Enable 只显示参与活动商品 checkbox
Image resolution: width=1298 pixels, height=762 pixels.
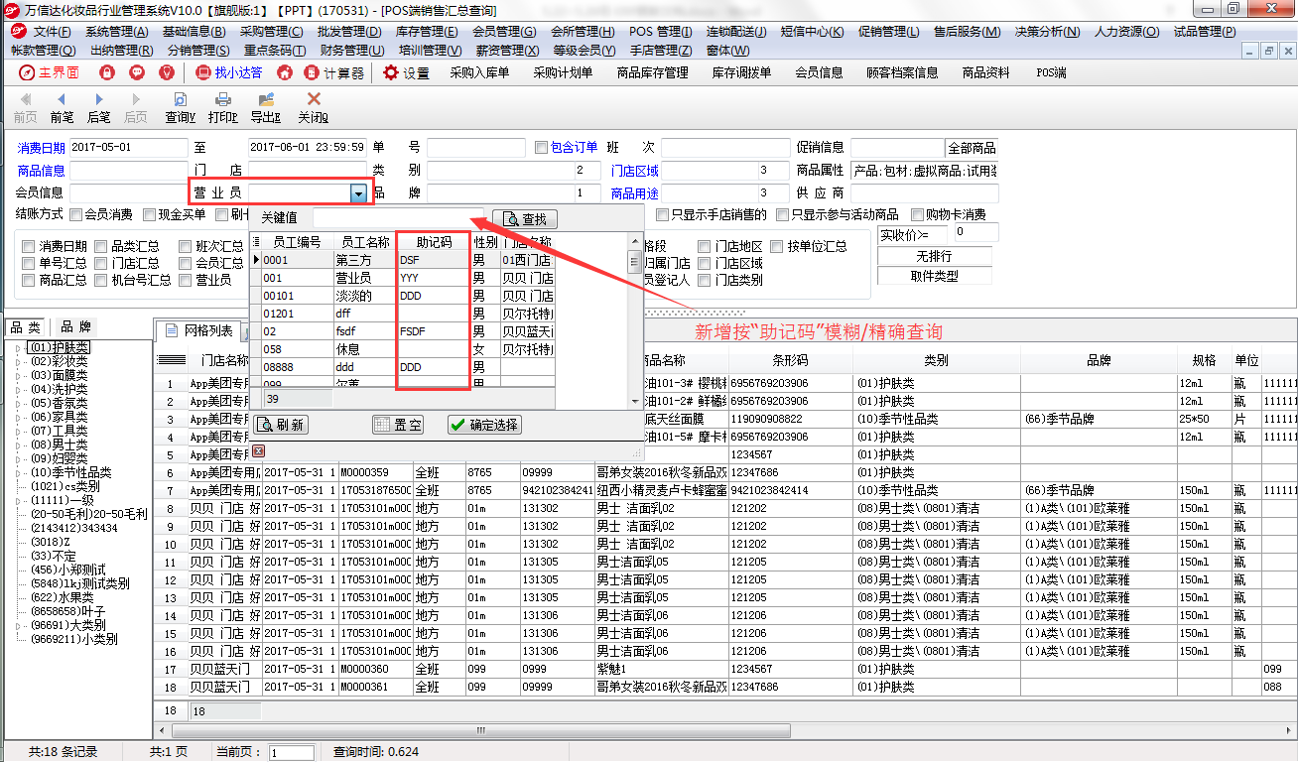click(x=782, y=214)
